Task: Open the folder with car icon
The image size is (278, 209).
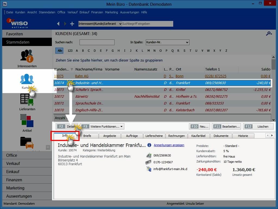Action: coord(27,143)
